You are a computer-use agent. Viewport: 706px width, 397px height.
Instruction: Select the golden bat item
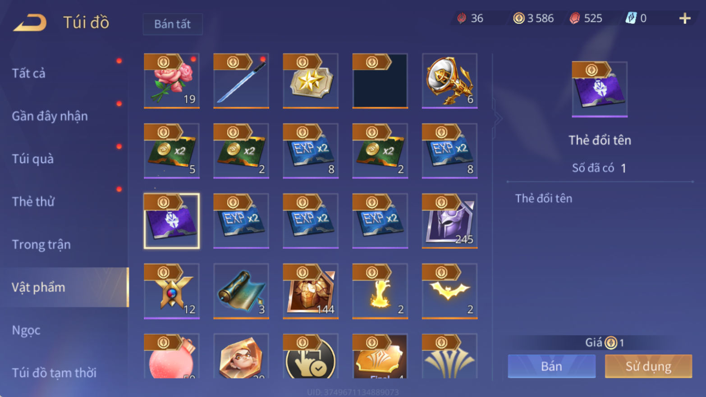pos(449,291)
